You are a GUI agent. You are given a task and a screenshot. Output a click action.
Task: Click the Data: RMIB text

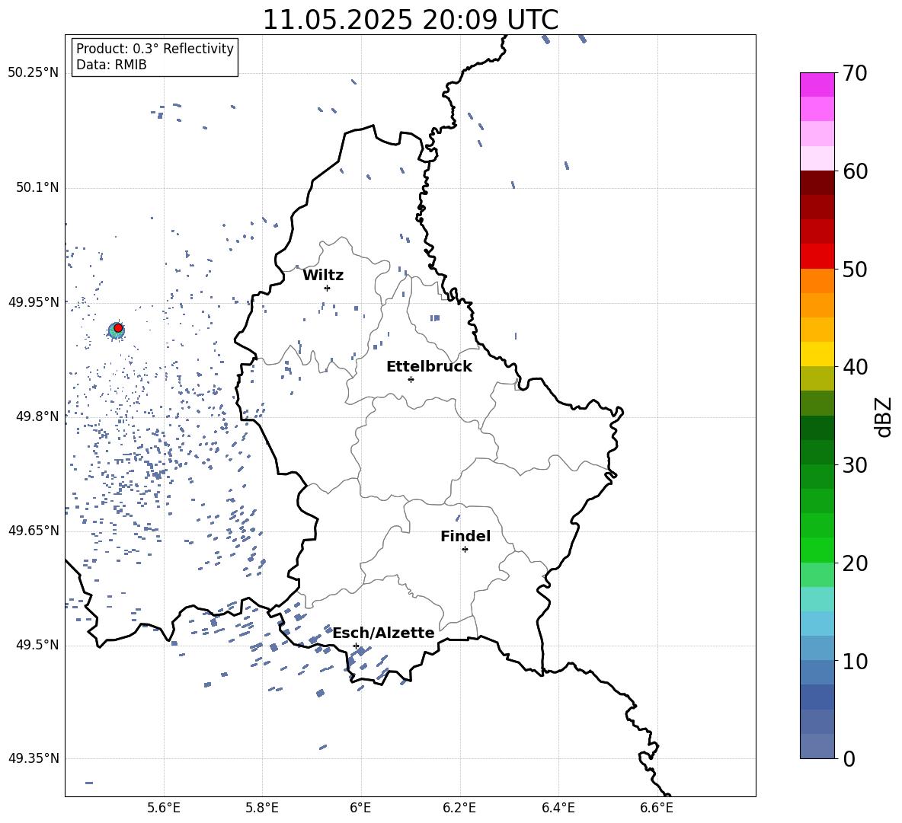(111, 65)
